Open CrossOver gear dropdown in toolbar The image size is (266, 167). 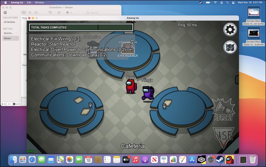point(69,12)
